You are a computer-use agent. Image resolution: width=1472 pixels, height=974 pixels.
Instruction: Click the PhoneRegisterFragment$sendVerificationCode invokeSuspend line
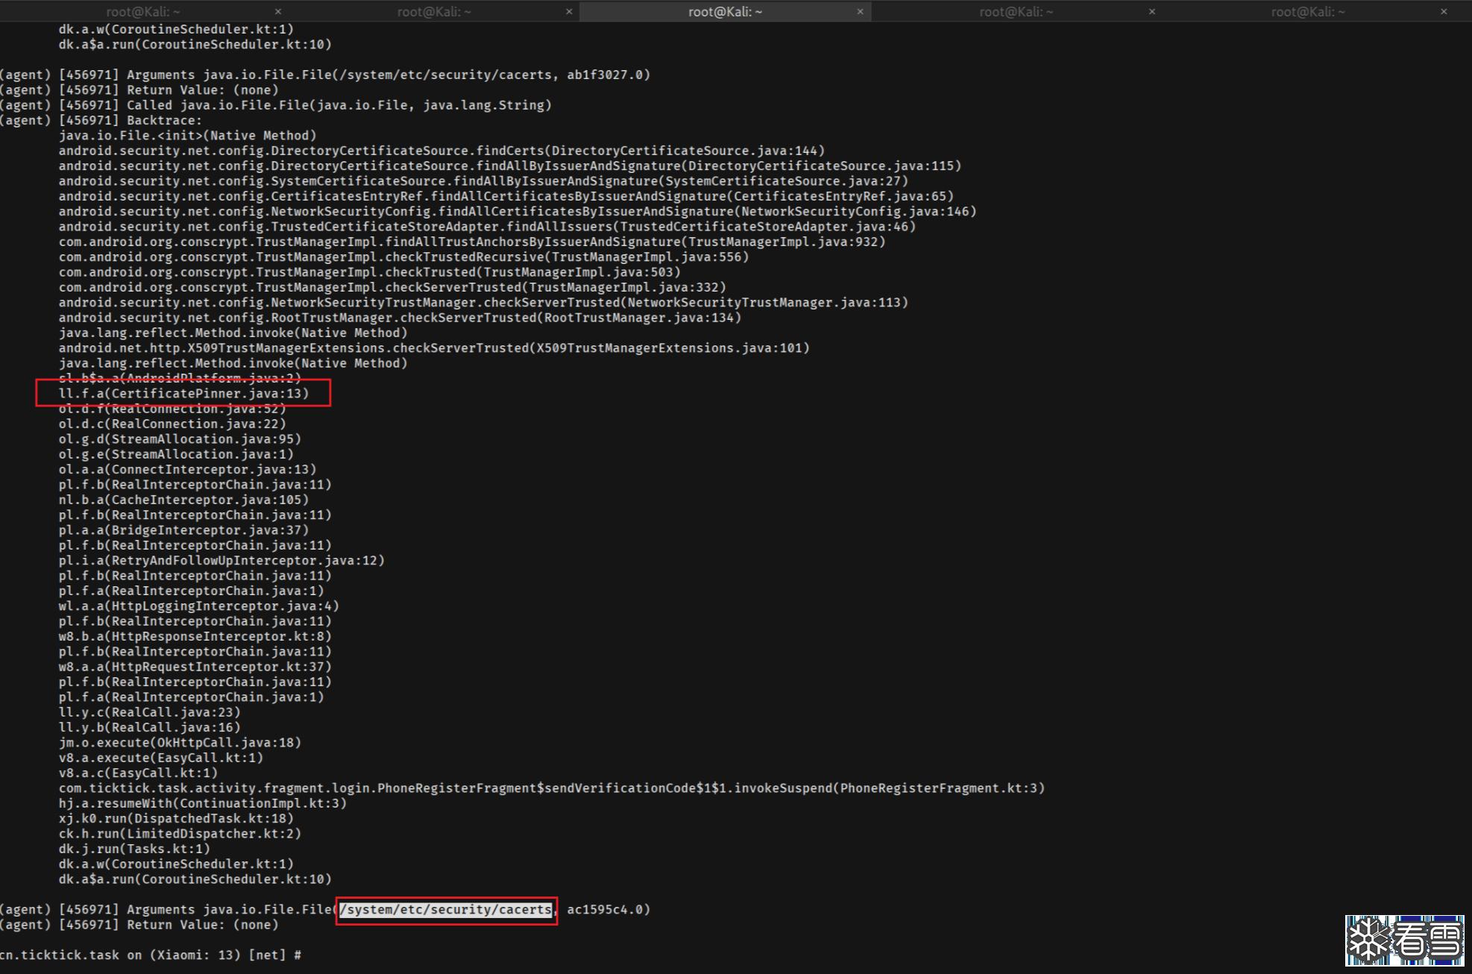click(x=552, y=788)
